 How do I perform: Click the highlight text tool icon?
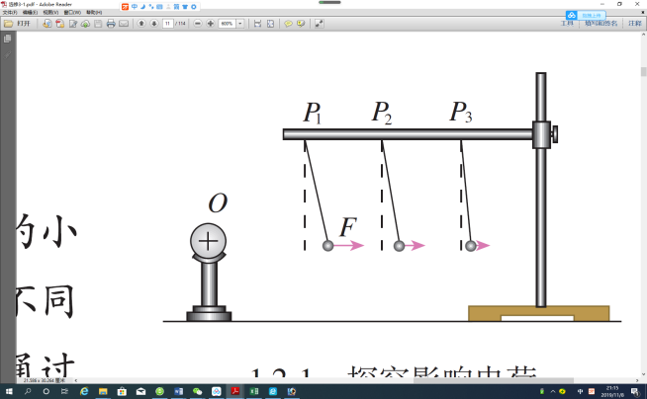click(301, 24)
